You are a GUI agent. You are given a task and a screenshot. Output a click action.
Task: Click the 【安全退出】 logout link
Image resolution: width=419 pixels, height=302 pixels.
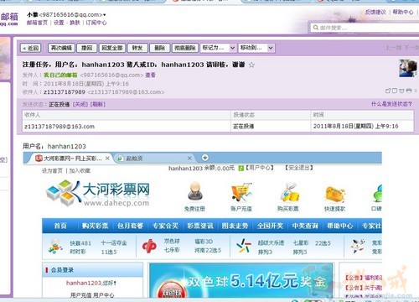(299, 168)
